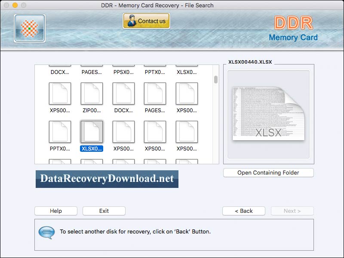Select the ZIP00... file icon

[92, 93]
